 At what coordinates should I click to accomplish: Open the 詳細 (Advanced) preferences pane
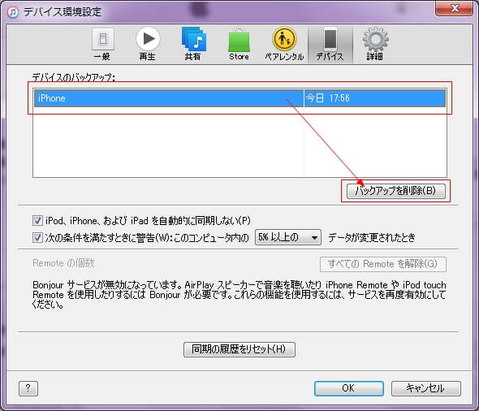pos(375,45)
